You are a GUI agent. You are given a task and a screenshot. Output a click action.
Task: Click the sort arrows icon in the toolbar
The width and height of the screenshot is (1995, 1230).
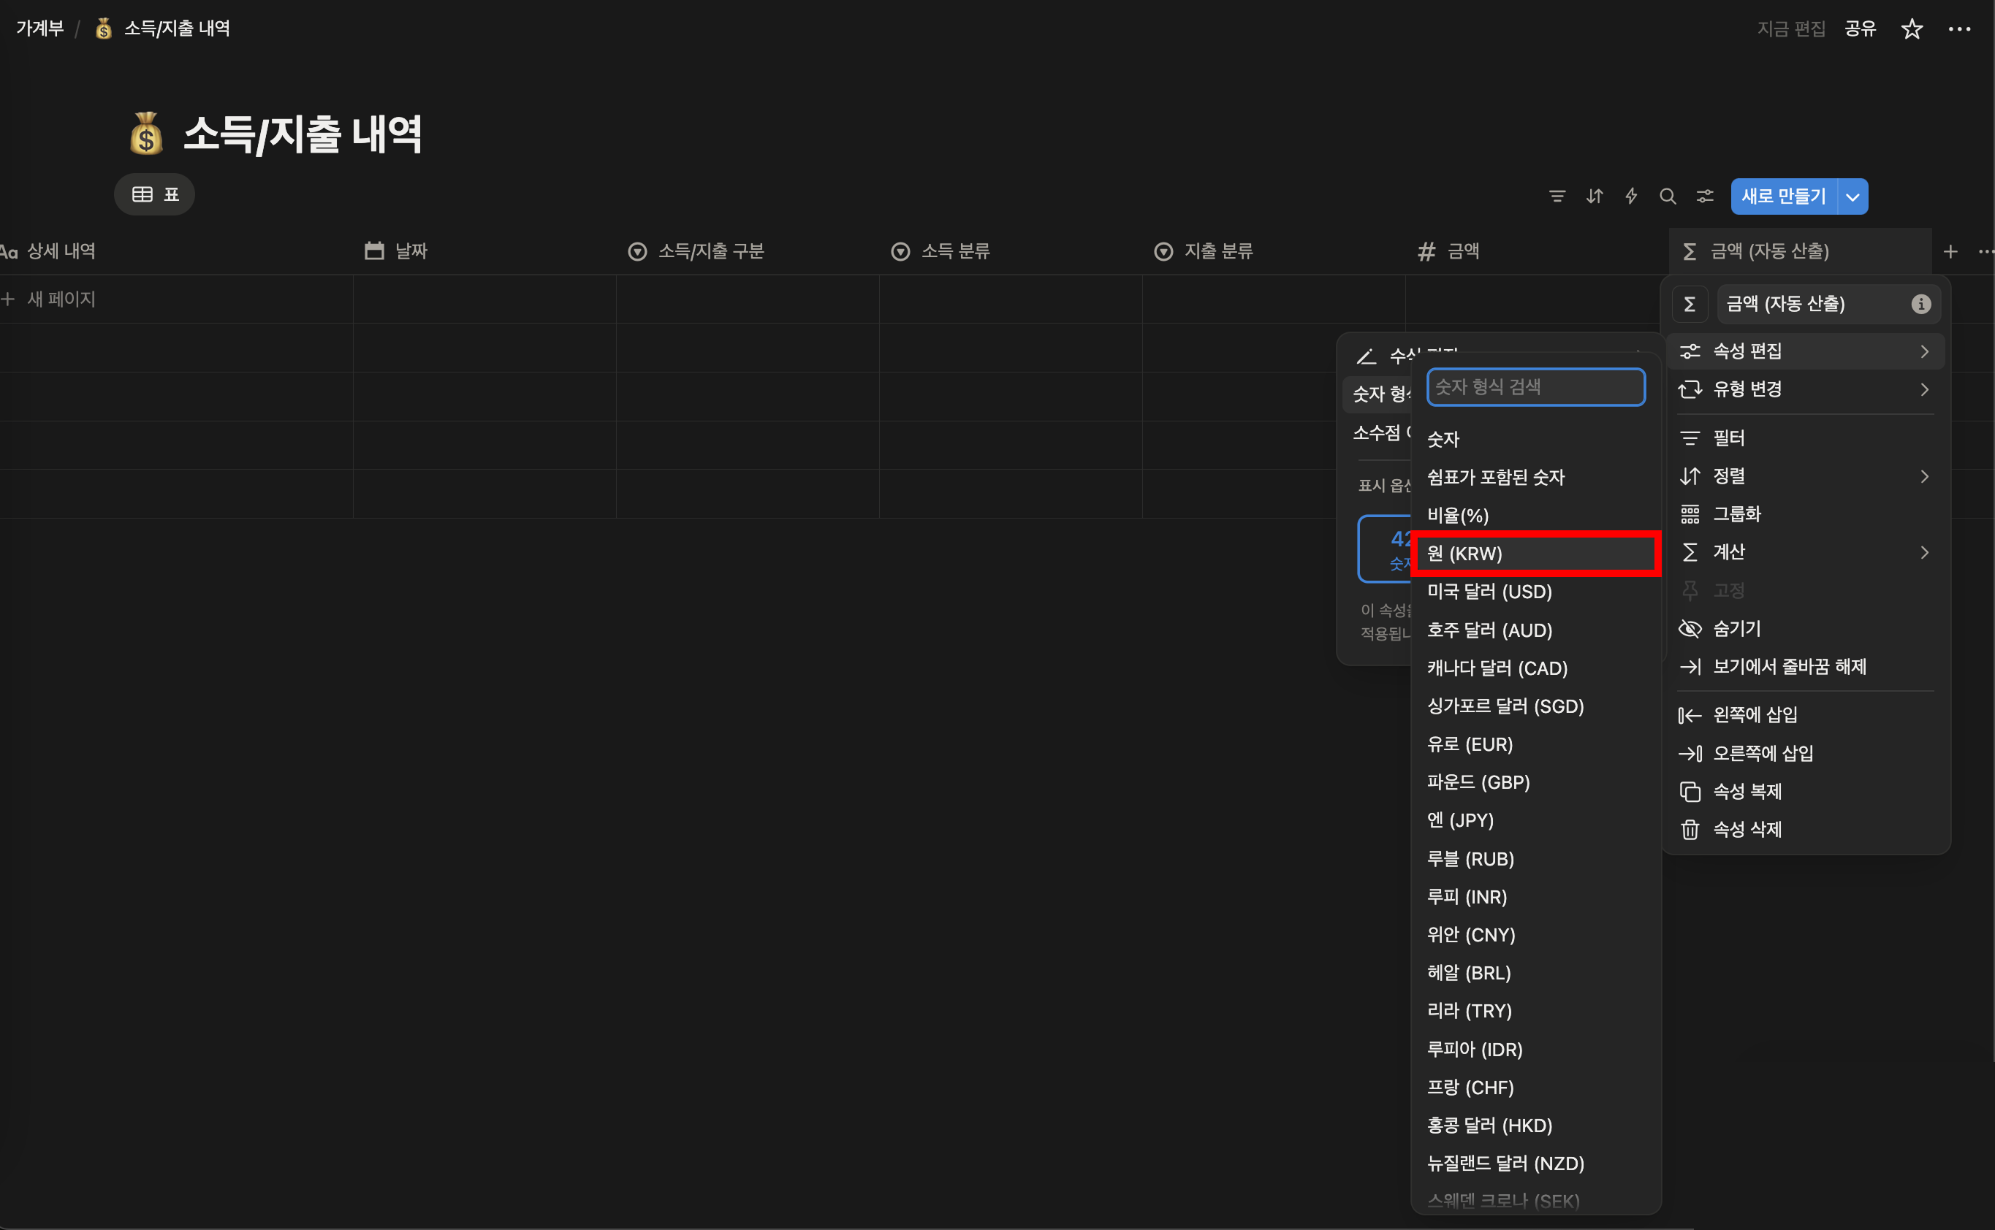[1594, 196]
